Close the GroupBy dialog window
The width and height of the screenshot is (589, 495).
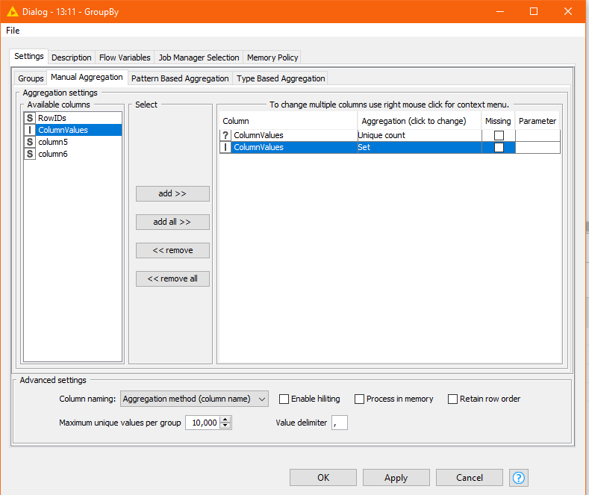pyautogui.click(x=568, y=11)
